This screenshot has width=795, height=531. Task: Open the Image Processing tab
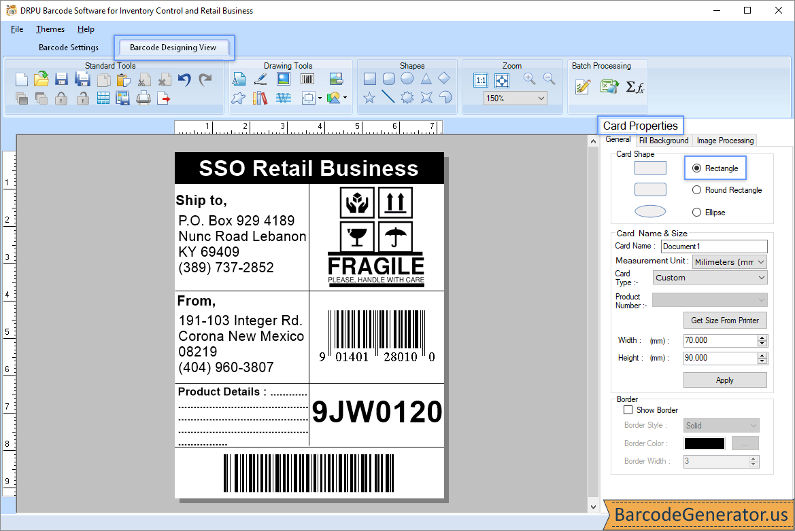725,141
